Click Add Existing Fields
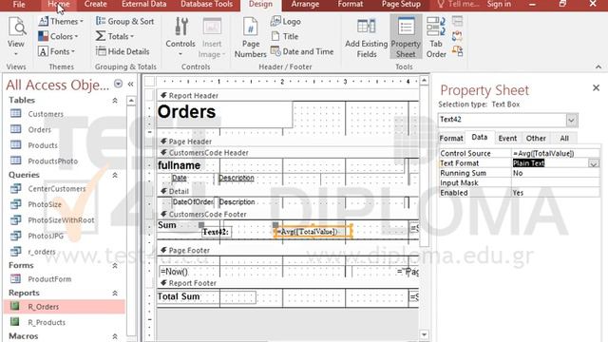This screenshot has width=608, height=342. (366, 37)
